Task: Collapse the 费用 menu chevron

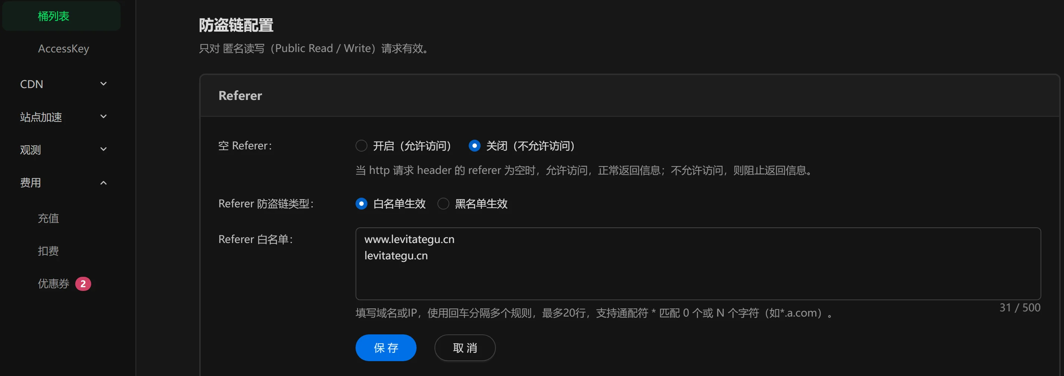Action: (x=103, y=183)
